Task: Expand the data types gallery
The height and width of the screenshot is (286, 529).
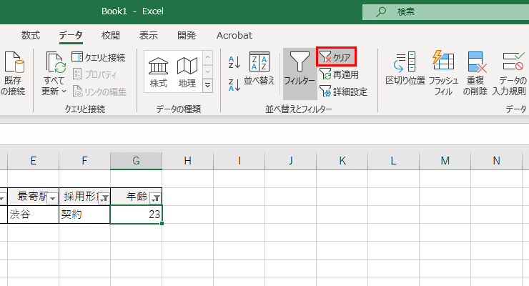Action: coord(208,86)
